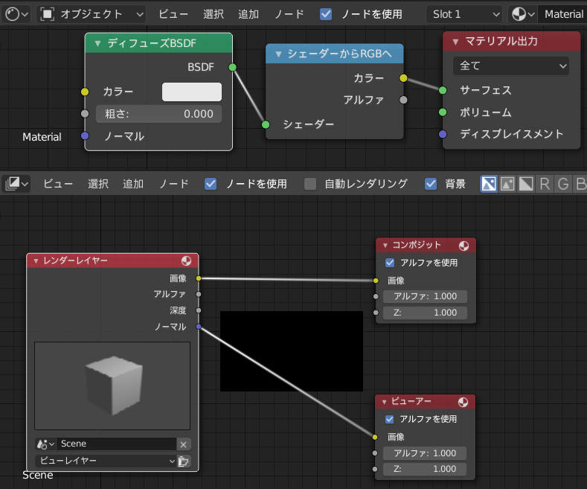Toggle ノードを使用 in compositor header

tap(211, 184)
